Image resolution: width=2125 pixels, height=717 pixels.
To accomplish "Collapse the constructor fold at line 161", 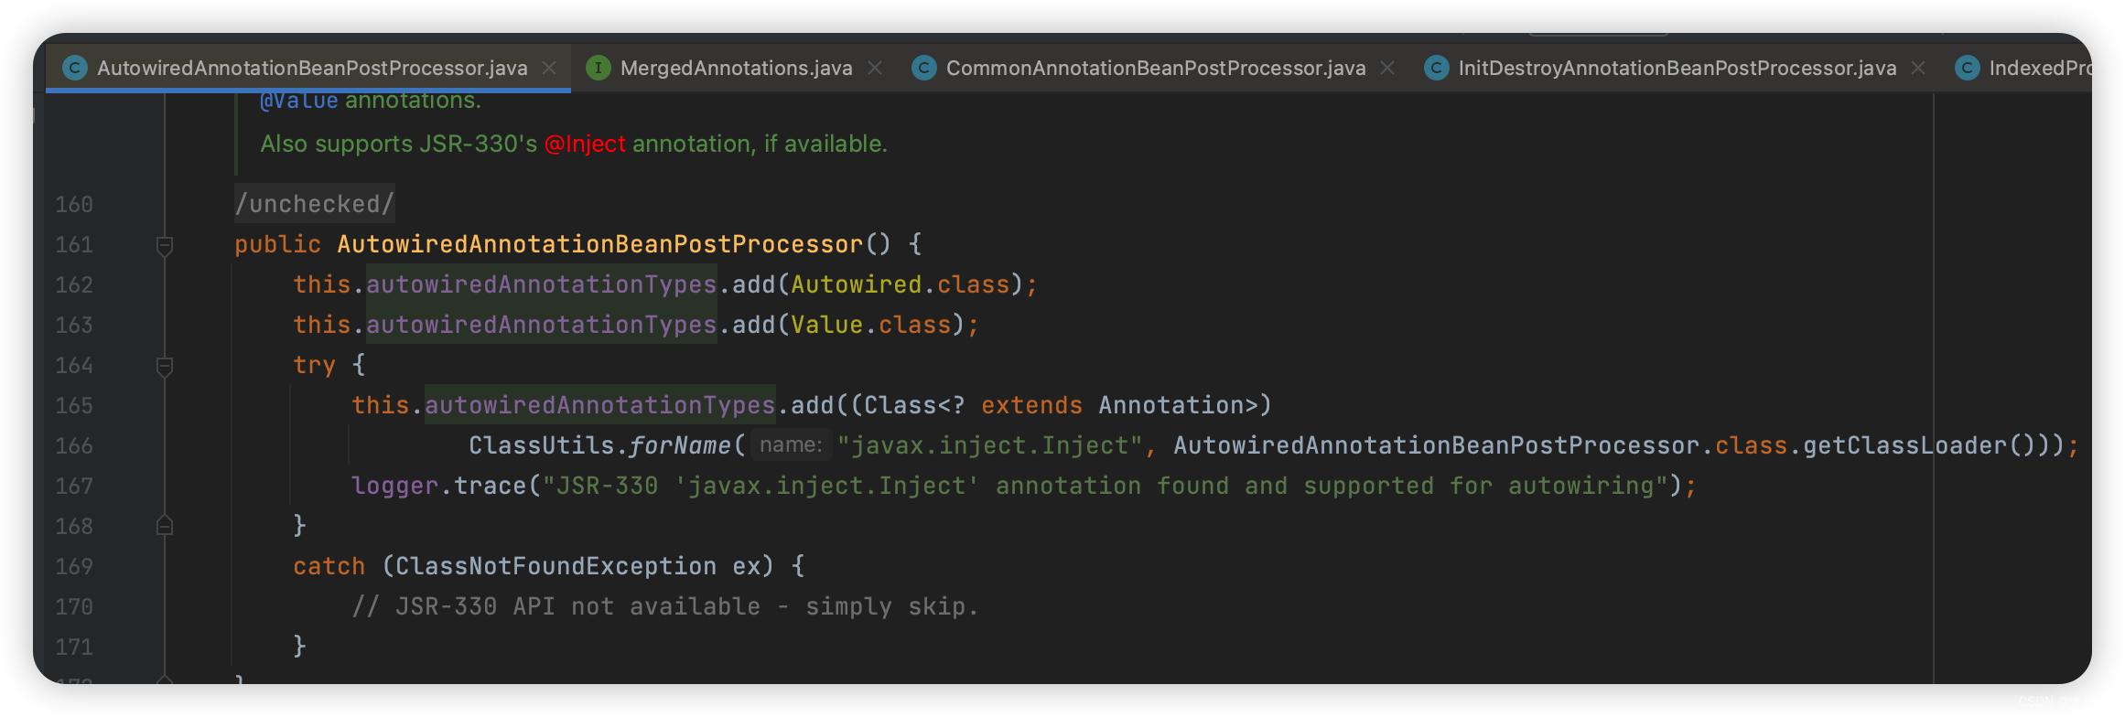I will [x=165, y=246].
